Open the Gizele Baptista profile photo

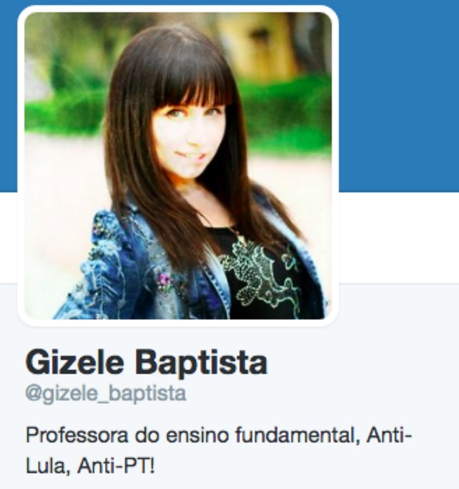178,166
